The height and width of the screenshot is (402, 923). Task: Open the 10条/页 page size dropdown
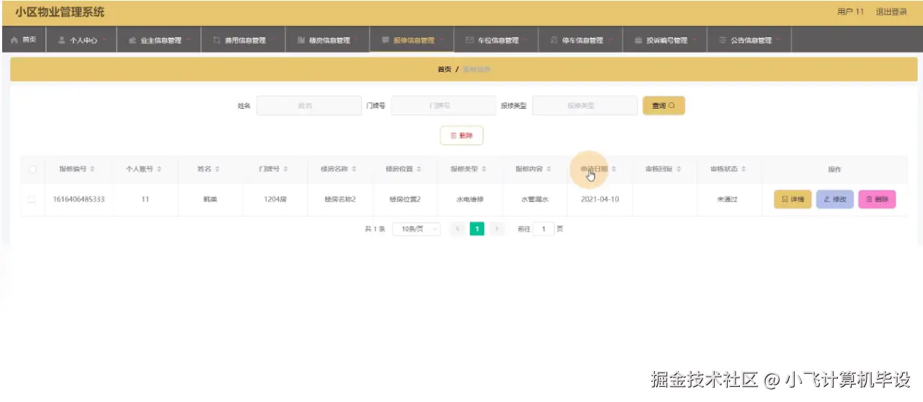pos(416,229)
